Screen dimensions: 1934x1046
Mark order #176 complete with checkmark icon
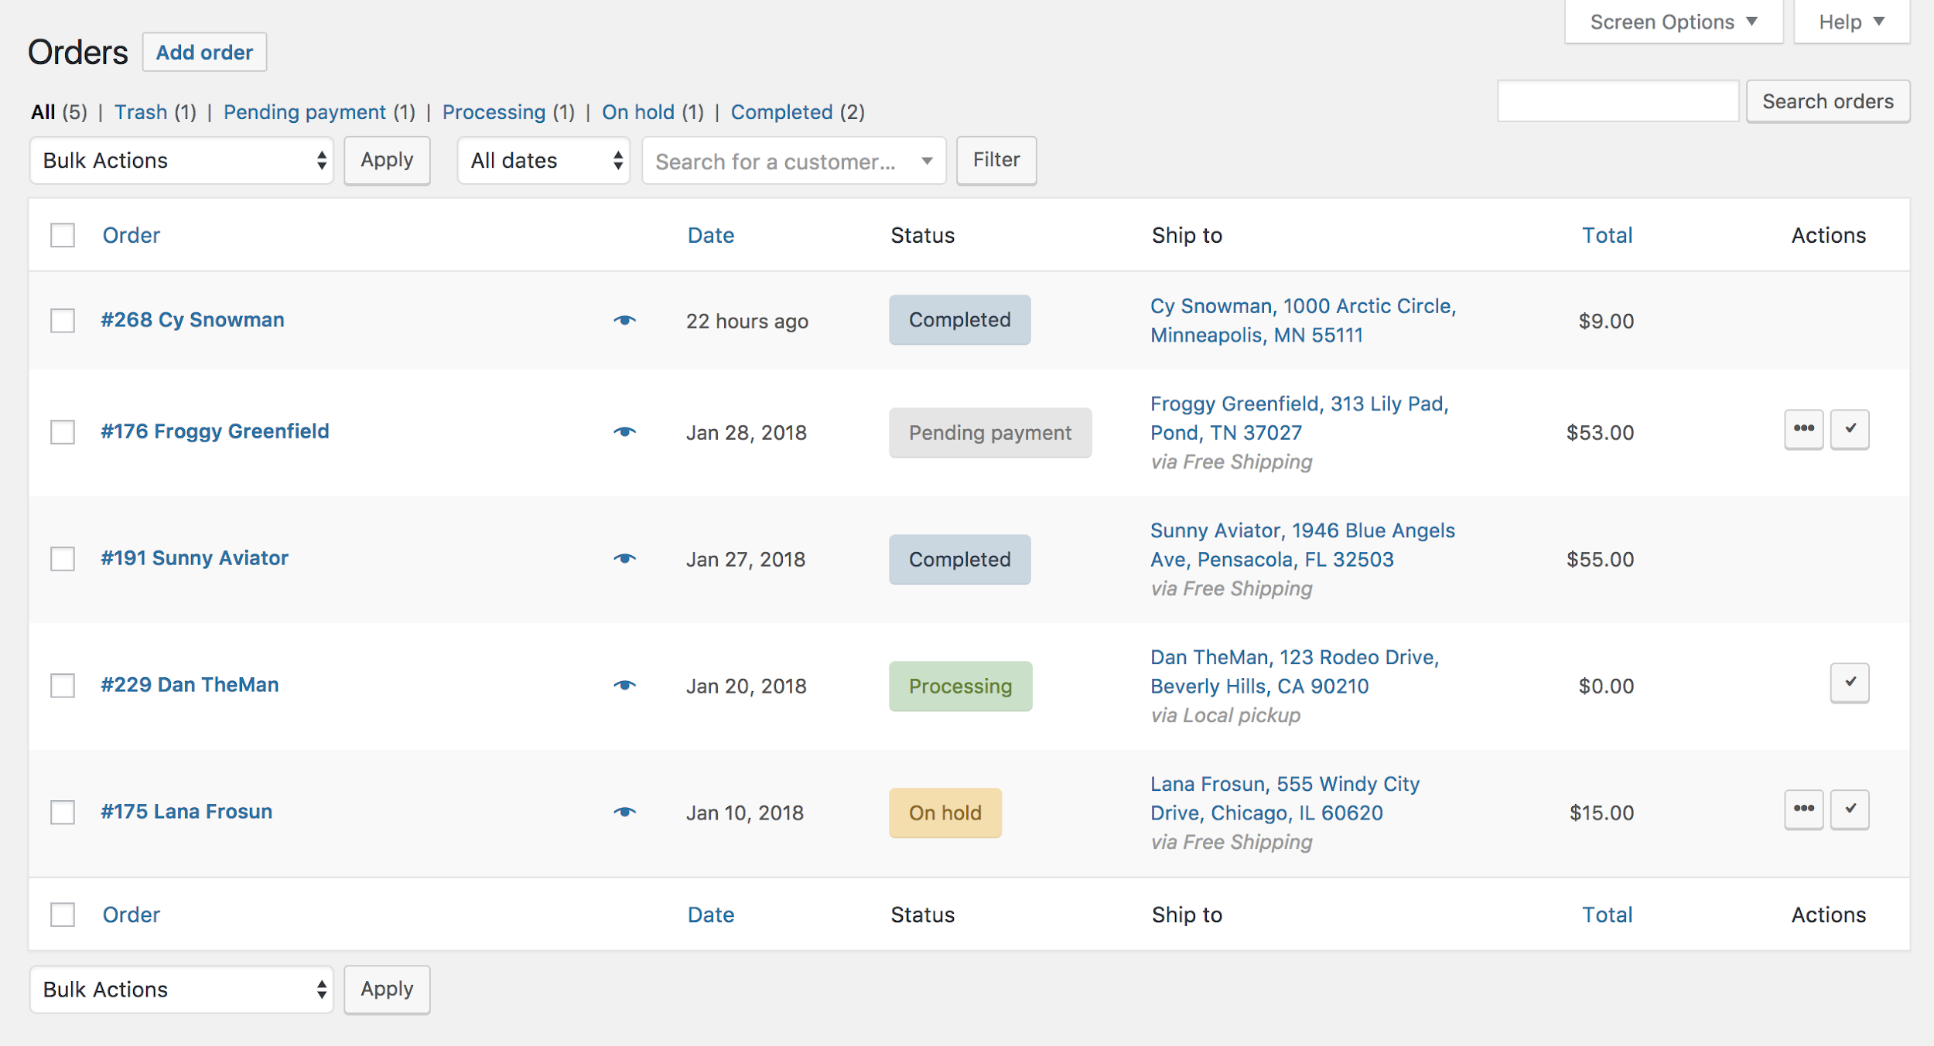tap(1850, 429)
